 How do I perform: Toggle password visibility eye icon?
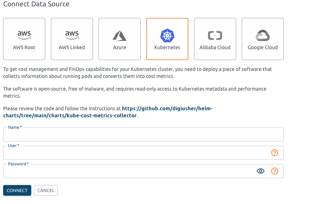coord(261,171)
